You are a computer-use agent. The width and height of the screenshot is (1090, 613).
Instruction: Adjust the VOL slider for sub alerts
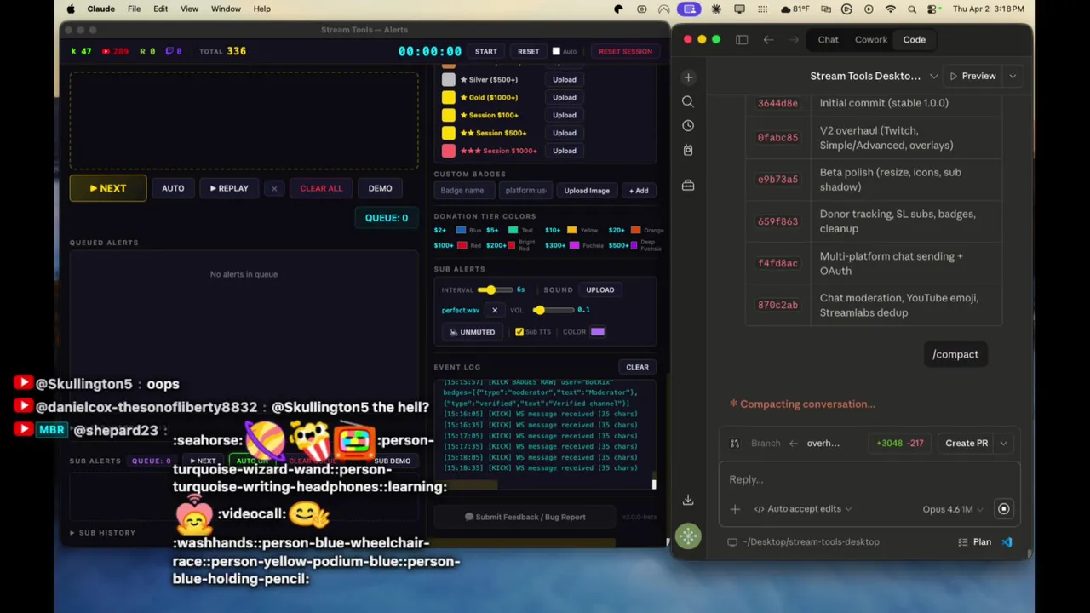pyautogui.click(x=552, y=311)
